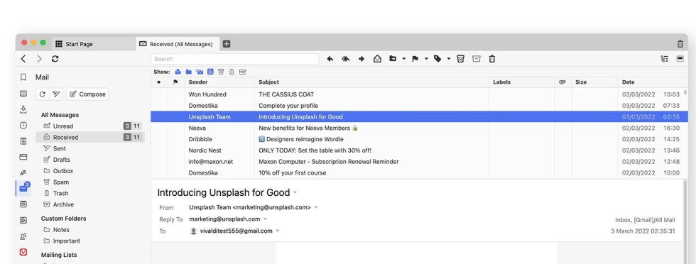Mark message as spam in toolbar
Screen dimensions: 696x264
[460, 59]
